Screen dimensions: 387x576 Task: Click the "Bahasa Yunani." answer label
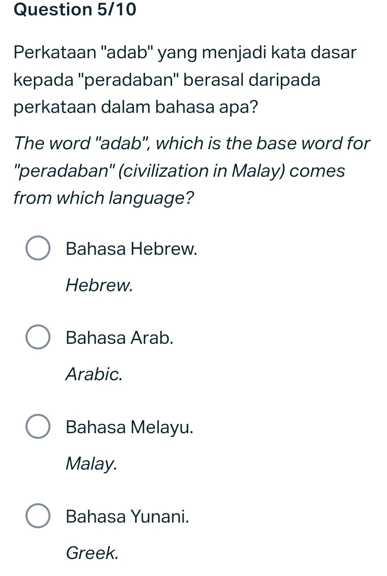click(x=127, y=516)
